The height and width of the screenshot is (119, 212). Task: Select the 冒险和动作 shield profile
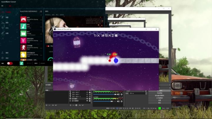(23, 40)
